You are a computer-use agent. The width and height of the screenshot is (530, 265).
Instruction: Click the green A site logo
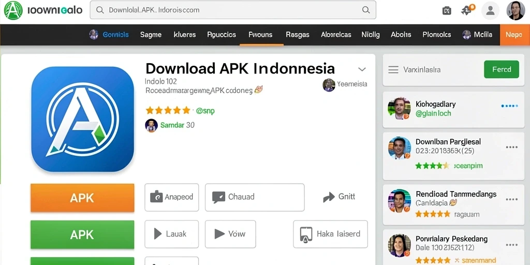[x=13, y=10]
